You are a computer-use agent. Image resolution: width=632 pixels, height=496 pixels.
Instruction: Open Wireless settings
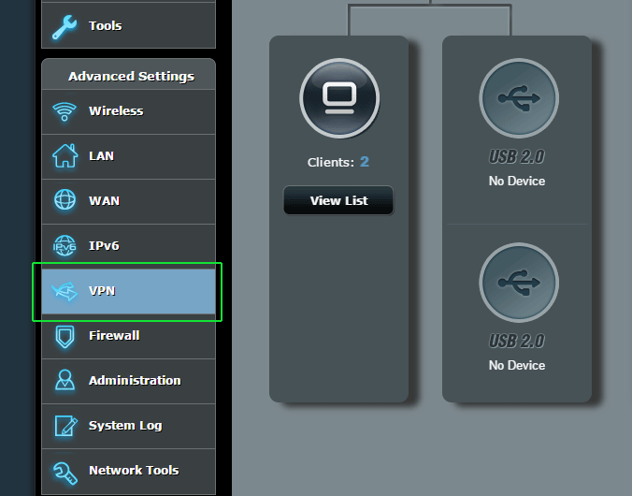pyautogui.click(x=129, y=111)
